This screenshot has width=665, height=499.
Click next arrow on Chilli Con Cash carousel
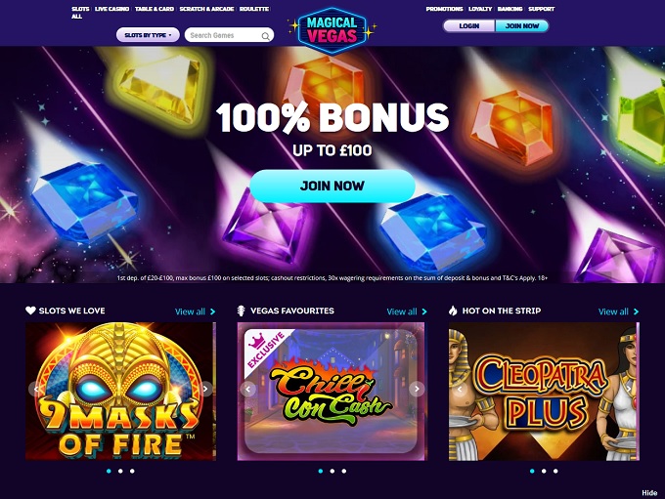click(x=417, y=389)
